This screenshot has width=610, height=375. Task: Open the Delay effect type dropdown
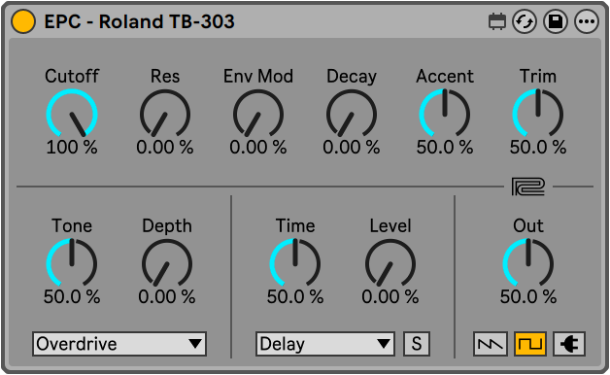pyautogui.click(x=325, y=344)
